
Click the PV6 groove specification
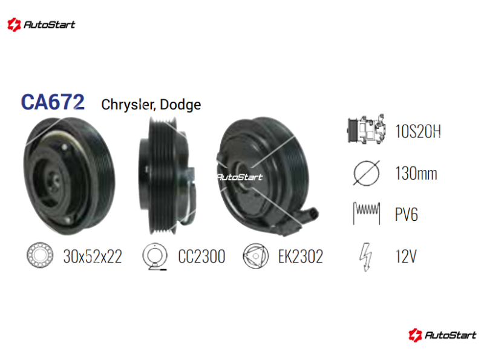[406, 215]
